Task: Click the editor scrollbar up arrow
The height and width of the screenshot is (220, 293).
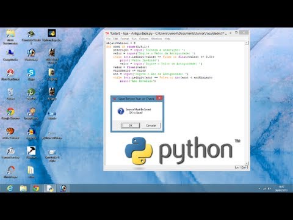Action: pos(247,43)
